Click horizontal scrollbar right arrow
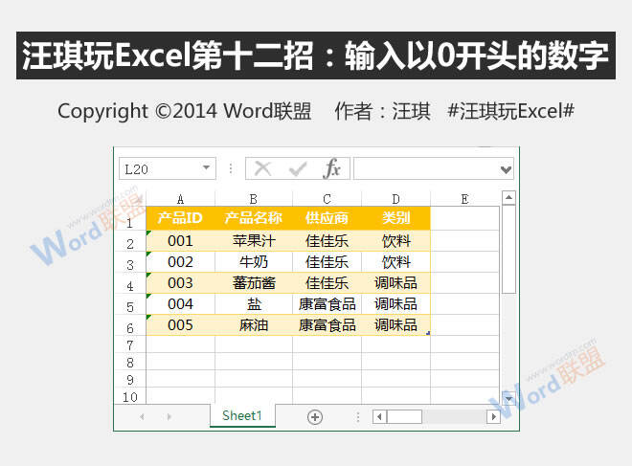632x466 pixels. click(x=493, y=416)
